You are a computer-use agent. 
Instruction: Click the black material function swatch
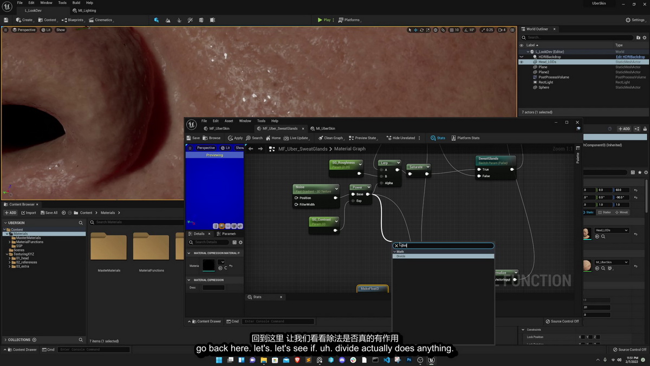[209, 266]
